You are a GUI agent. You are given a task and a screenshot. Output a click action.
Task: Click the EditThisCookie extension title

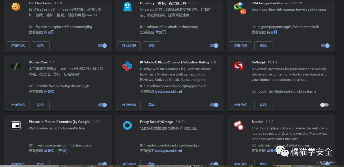[x=40, y=3]
